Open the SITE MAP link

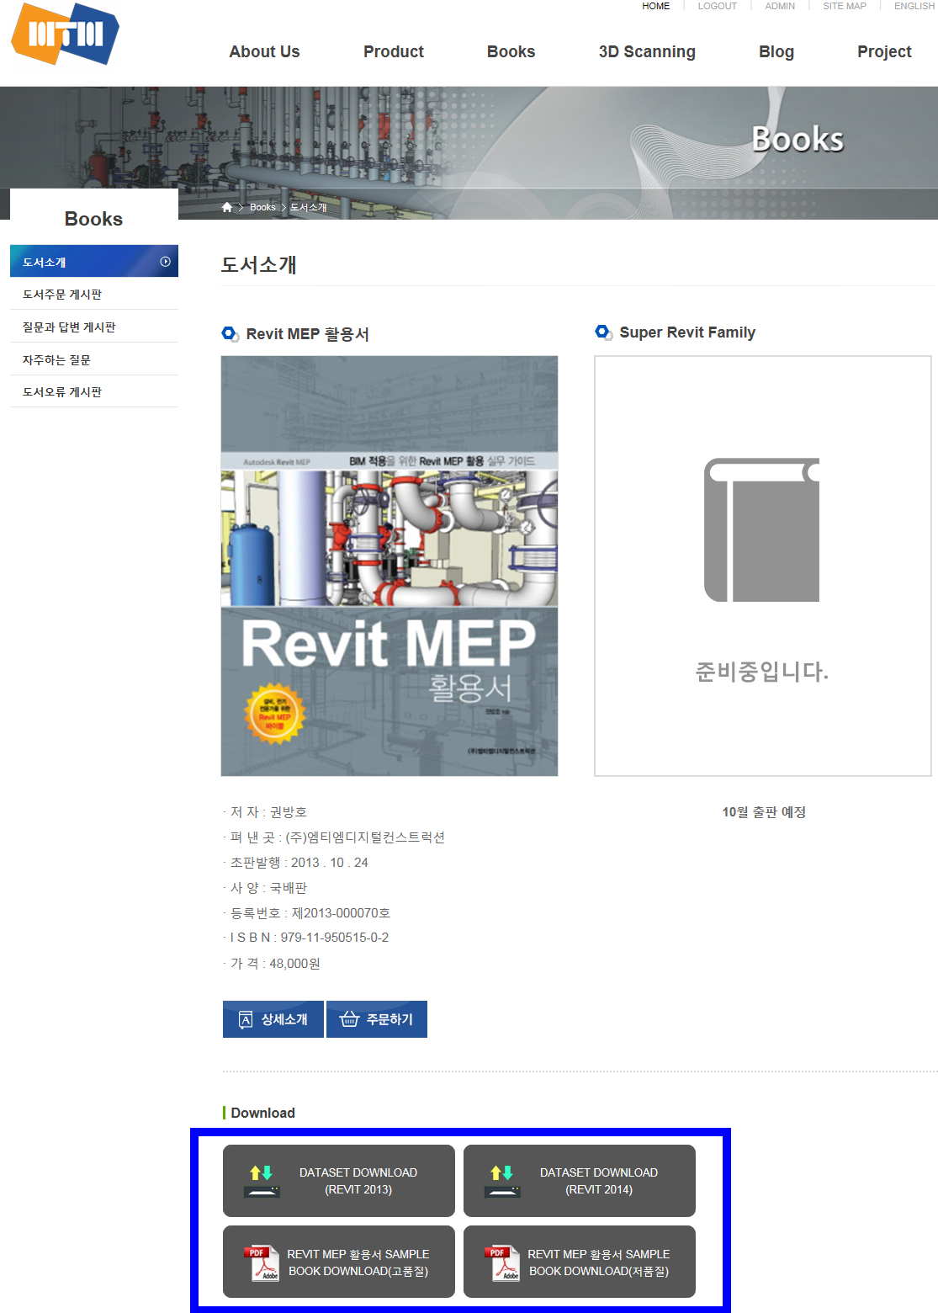click(845, 6)
